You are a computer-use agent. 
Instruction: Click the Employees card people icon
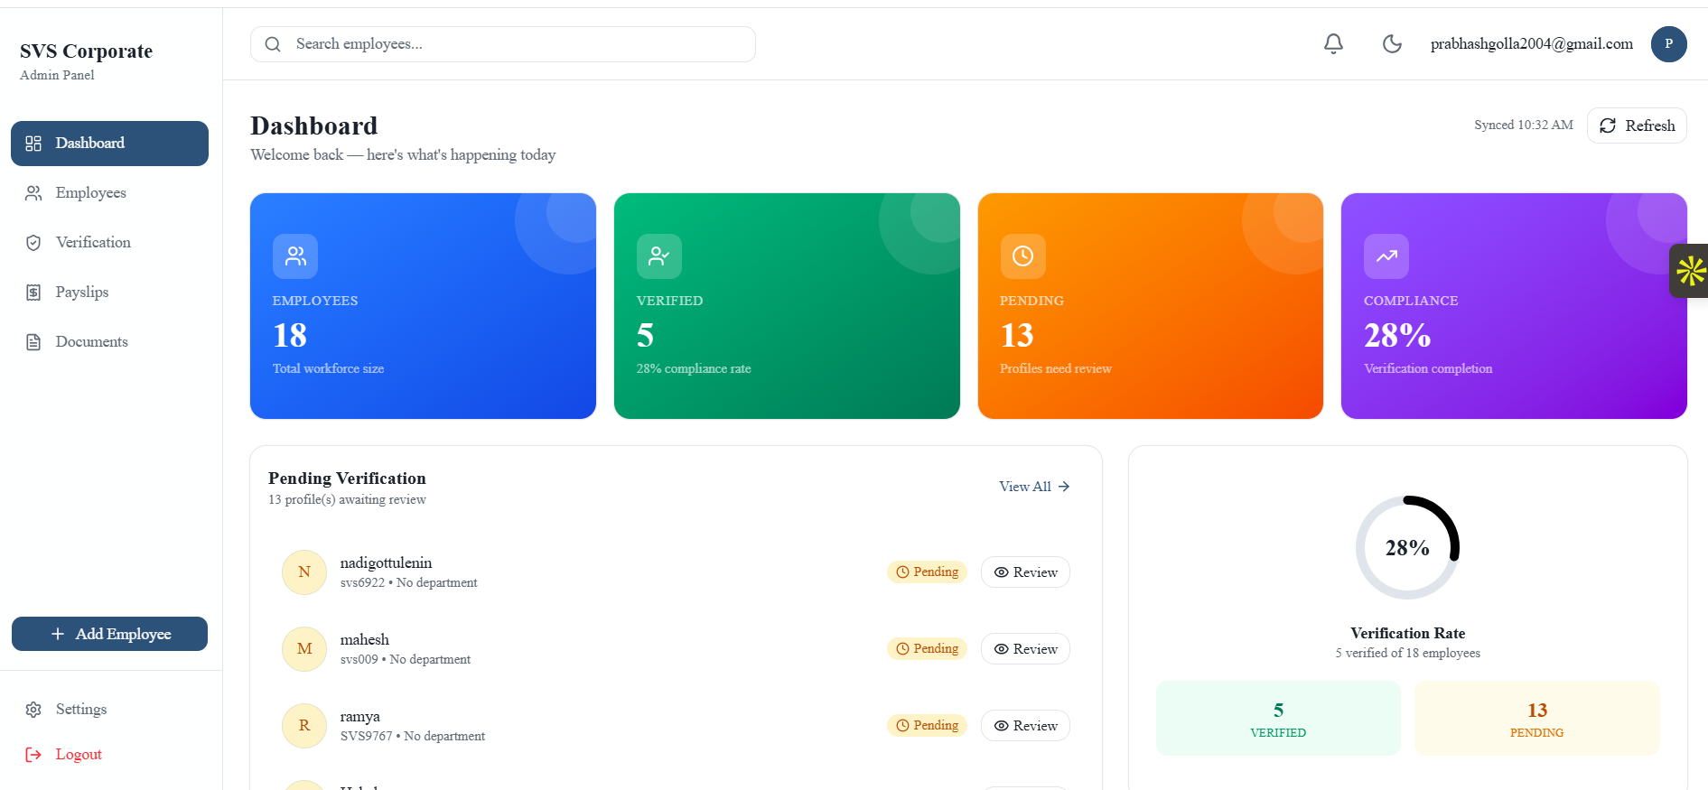(295, 256)
